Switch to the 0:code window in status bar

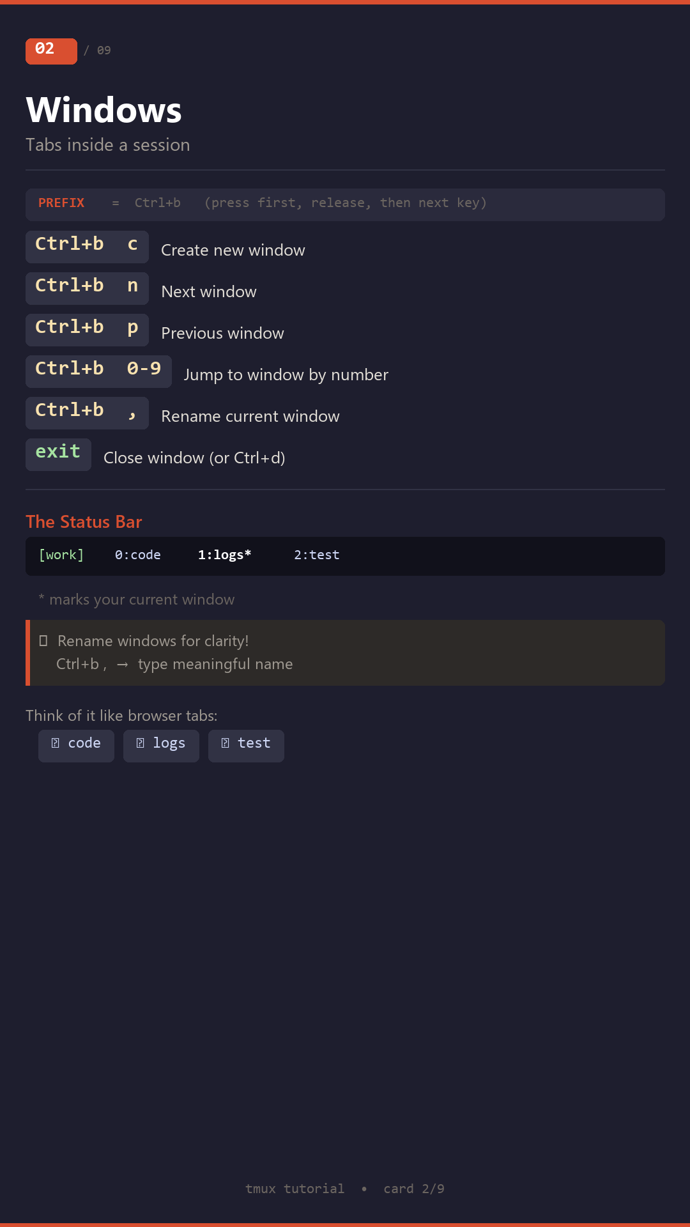[138, 555]
